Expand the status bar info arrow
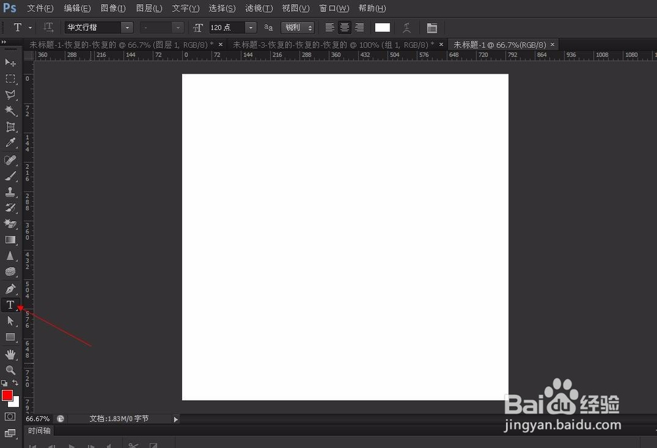The width and height of the screenshot is (657, 448). point(175,419)
